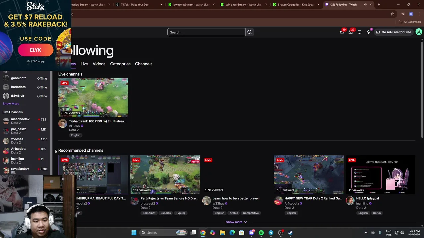Switch to the Categories tab
This screenshot has height=238, width=424.
(120, 64)
